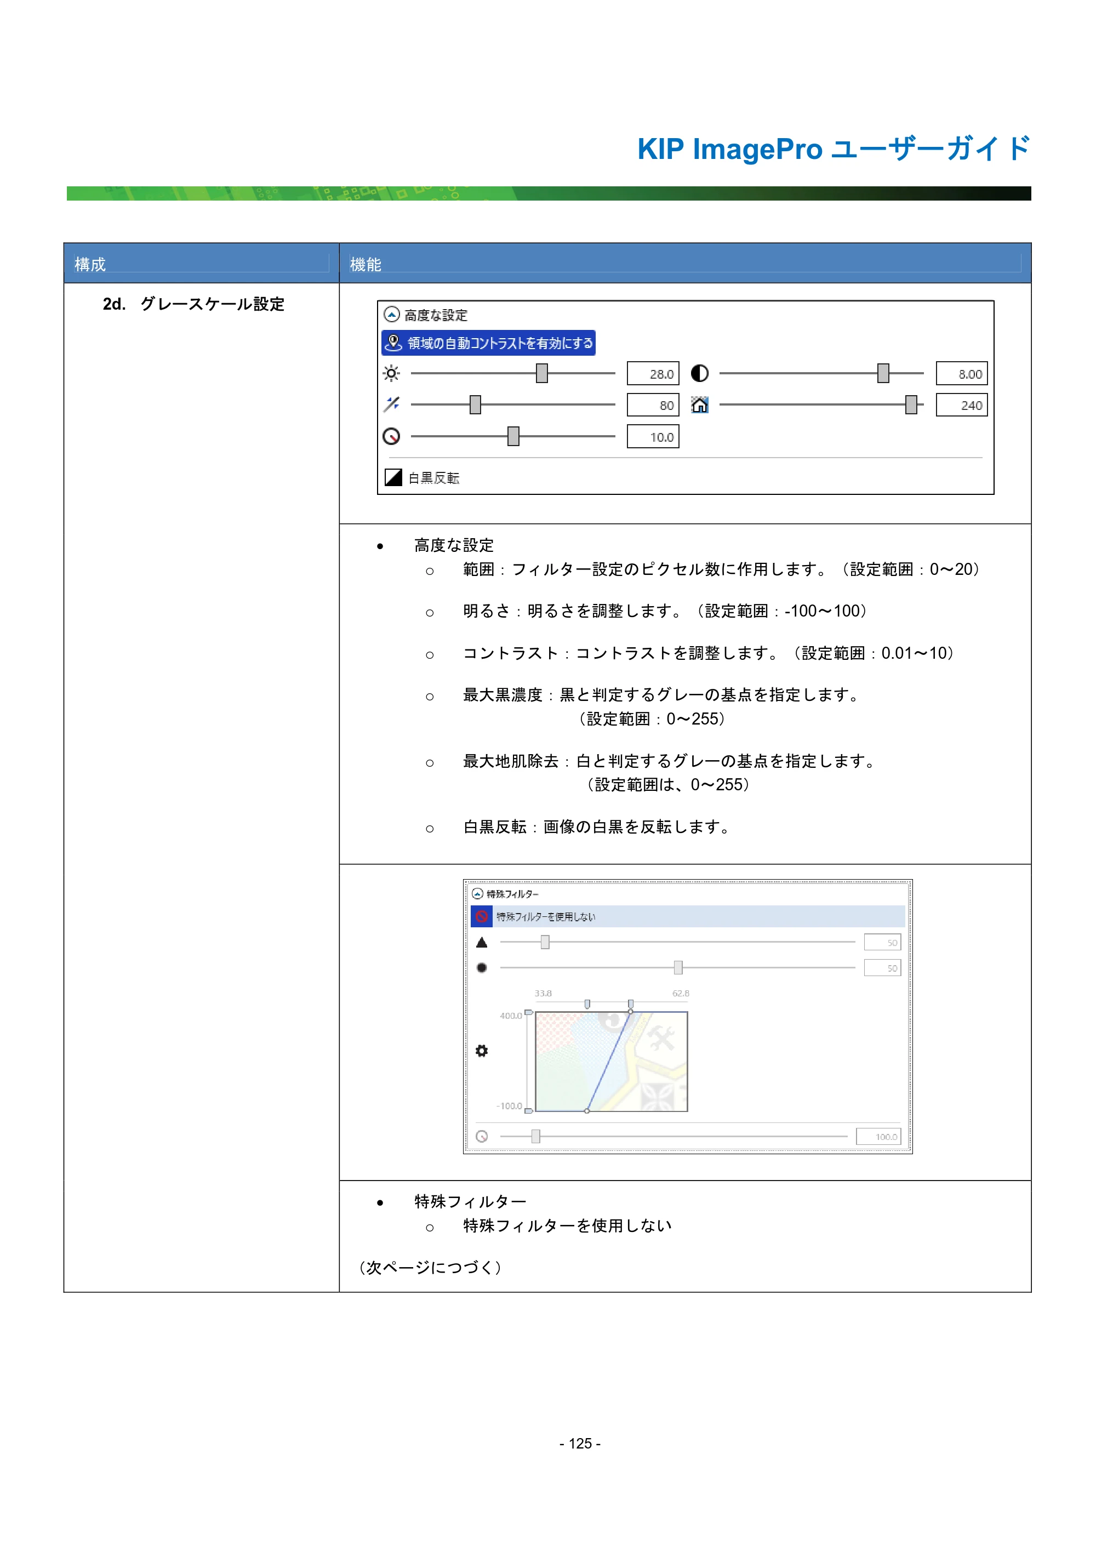Click the 100.0 value field
Image resolution: width=1096 pixels, height=1551 pixels.
[x=878, y=1137]
